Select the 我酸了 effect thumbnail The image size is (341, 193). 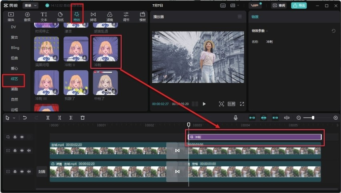coord(76,83)
